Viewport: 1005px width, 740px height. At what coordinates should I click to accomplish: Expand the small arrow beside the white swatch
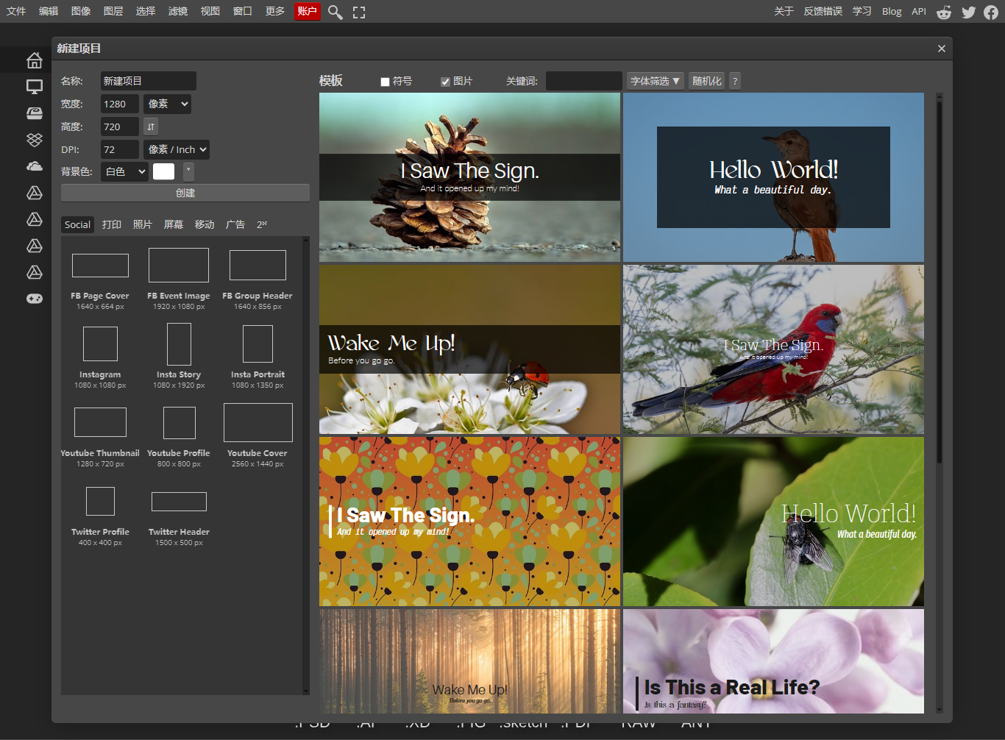[188, 171]
